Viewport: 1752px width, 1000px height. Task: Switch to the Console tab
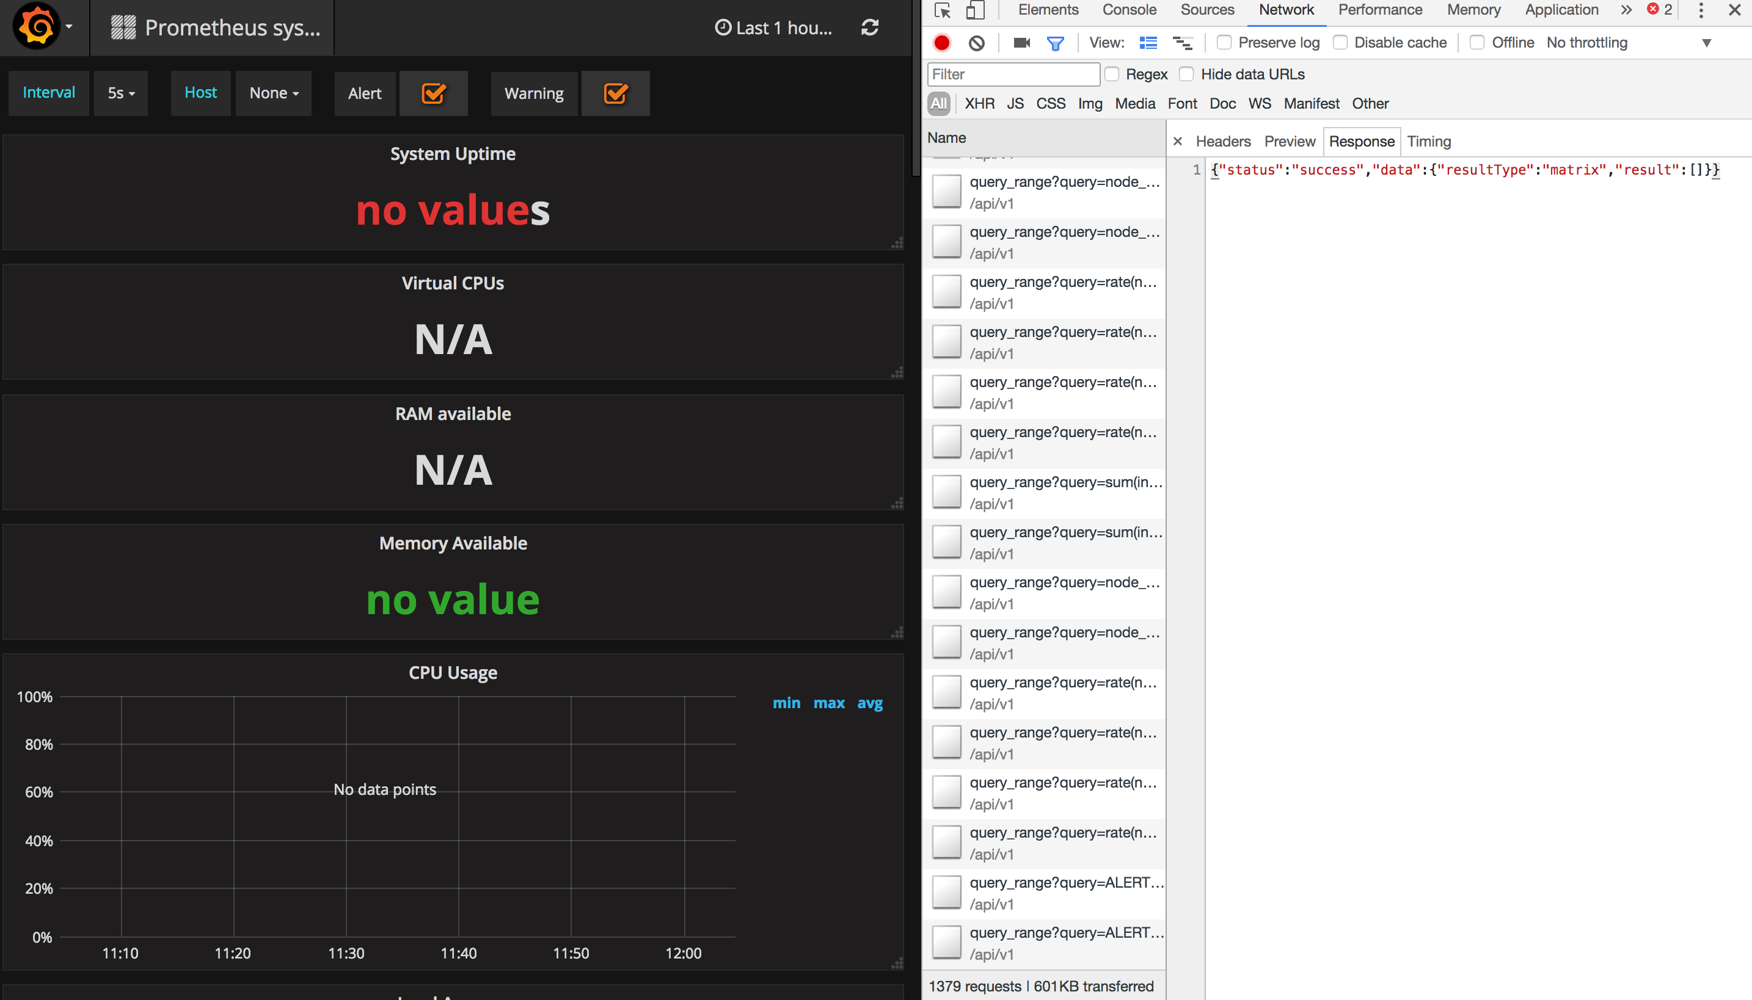click(x=1129, y=10)
